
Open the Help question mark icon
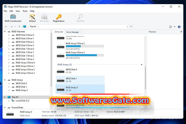179,27
